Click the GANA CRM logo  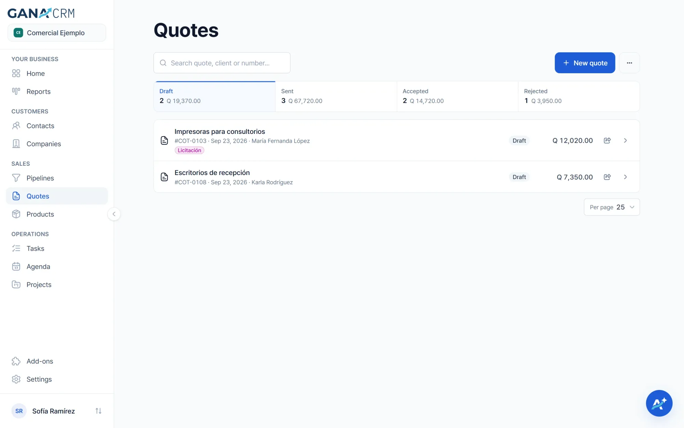(41, 13)
